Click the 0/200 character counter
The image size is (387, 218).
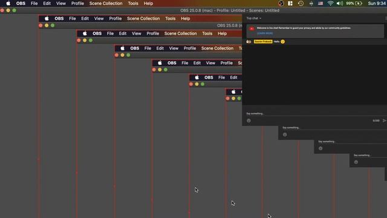[376, 121]
